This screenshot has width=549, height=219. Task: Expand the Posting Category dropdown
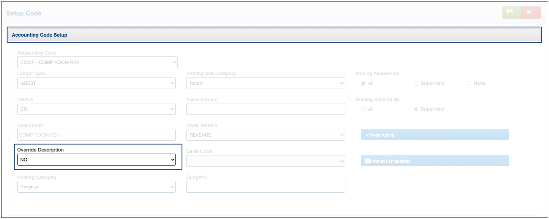(96, 187)
